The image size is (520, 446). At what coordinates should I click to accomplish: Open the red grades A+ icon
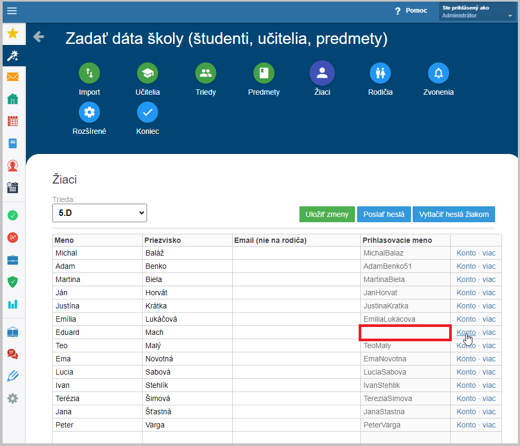point(13,238)
